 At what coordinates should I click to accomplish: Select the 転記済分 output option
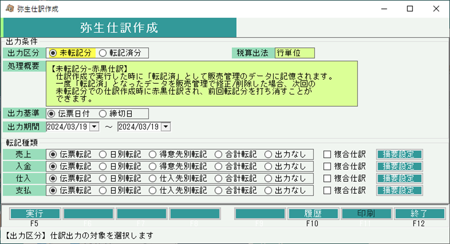tap(103, 53)
